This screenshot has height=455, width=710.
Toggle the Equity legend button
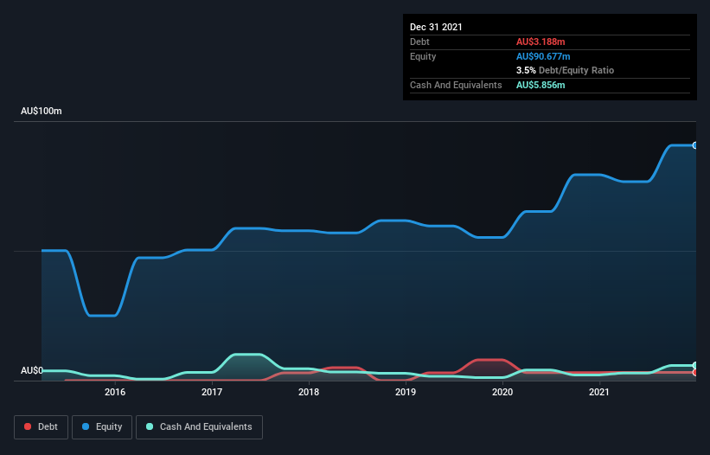102,427
